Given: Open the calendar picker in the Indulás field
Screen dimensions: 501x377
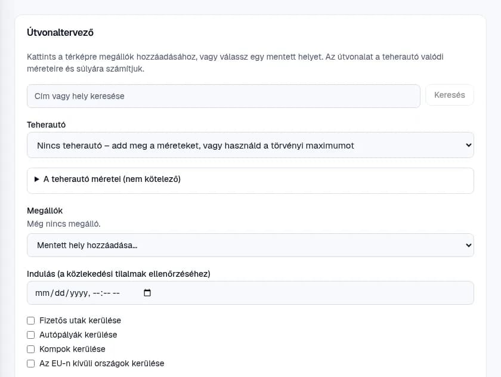Looking at the screenshot, I should click(x=147, y=293).
